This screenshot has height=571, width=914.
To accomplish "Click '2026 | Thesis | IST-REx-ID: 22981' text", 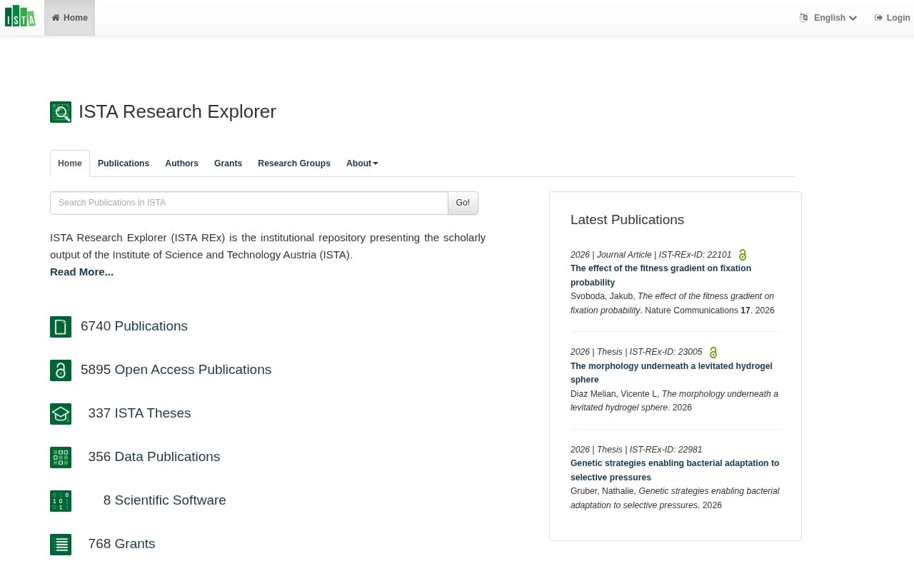I will (636, 450).
